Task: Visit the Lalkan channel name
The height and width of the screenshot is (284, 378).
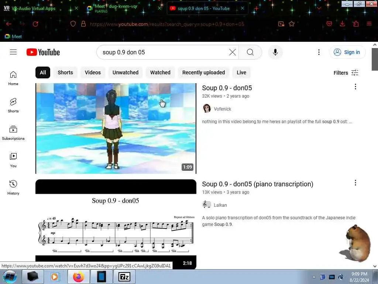Action: (x=220, y=205)
